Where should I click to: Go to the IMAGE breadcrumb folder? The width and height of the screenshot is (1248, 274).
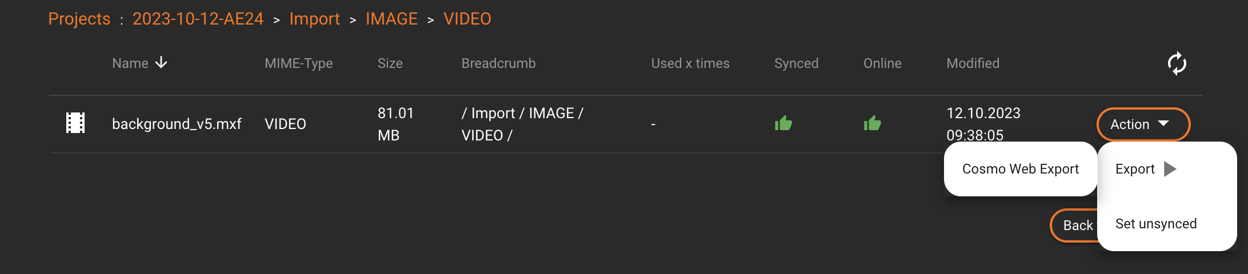point(391,19)
